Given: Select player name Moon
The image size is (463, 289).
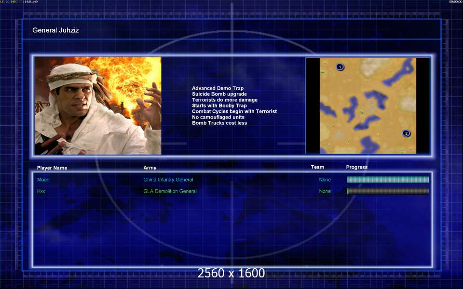Looking at the screenshot, I should [43, 180].
